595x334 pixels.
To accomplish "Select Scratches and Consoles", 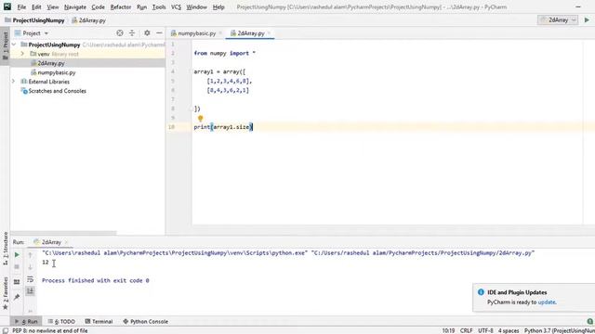I will 57,91.
